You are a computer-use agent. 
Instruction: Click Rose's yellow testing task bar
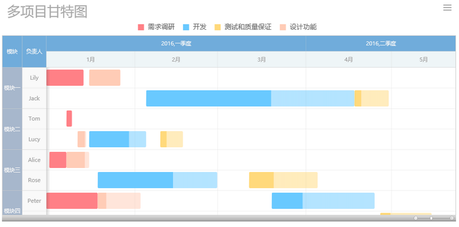(283, 180)
